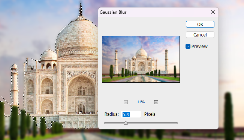Click the Radius slider handle

click(126, 123)
